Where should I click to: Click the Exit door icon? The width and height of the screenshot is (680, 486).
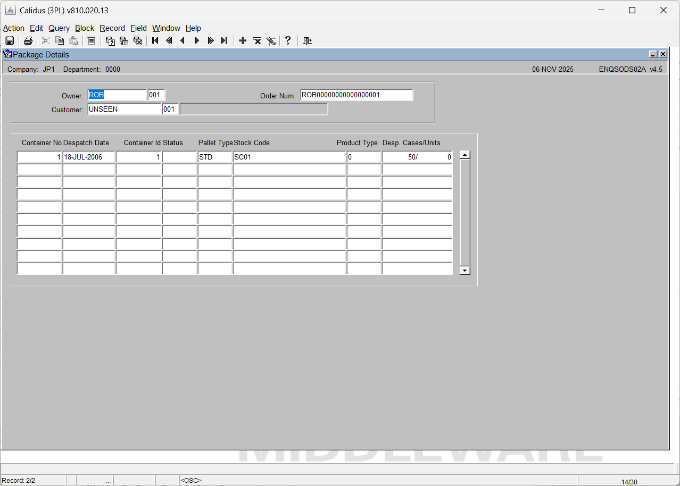click(x=308, y=41)
